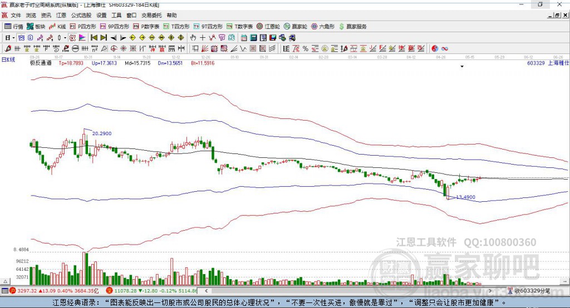Toggle the 权 rights-adjustment button
This screenshot has height=308, width=570.
coord(73,38)
